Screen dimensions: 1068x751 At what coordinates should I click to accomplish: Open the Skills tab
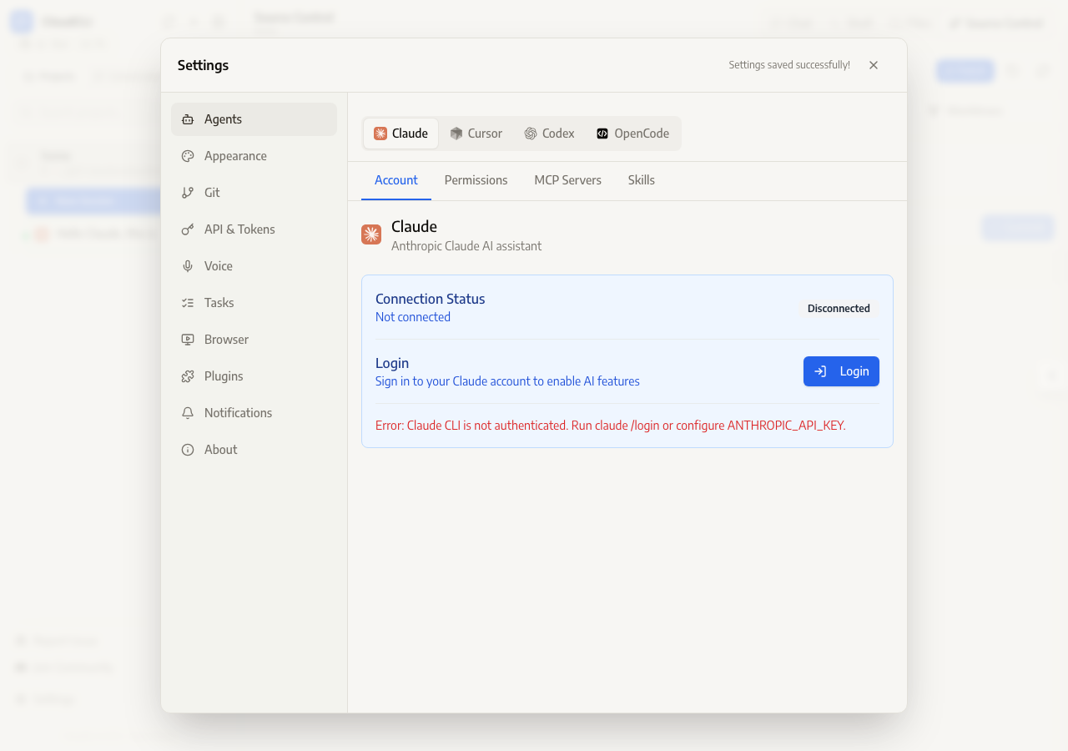[642, 180]
